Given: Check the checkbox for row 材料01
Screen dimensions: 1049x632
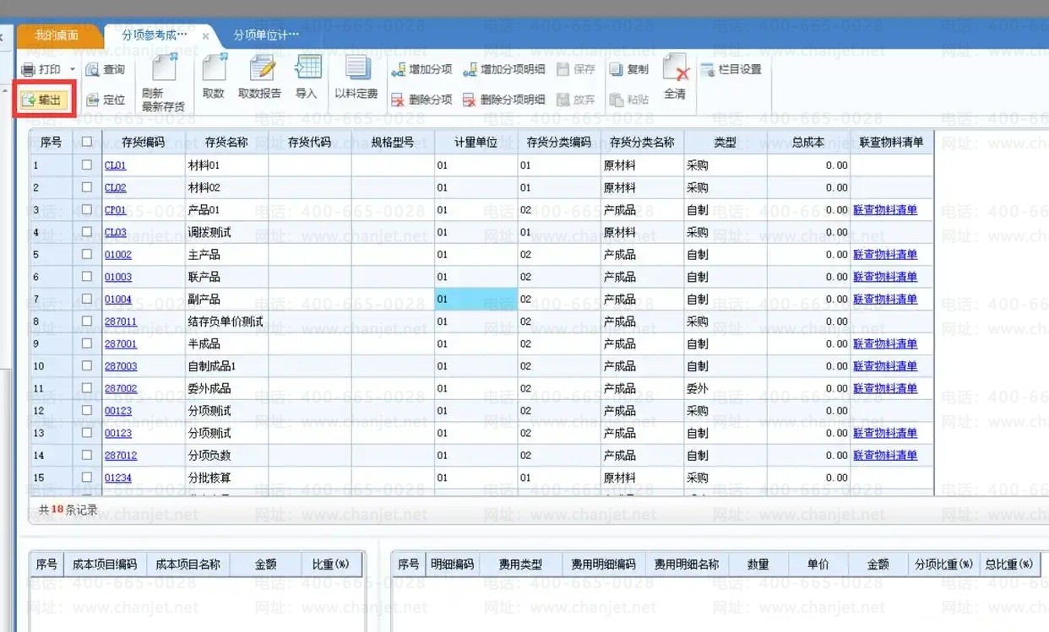Looking at the screenshot, I should click(87, 165).
